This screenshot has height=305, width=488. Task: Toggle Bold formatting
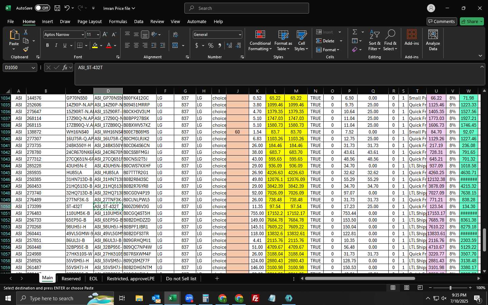(47, 45)
